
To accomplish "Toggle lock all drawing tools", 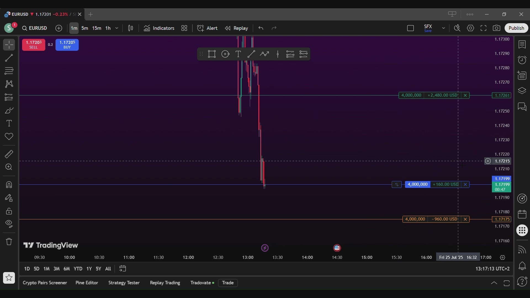I will click(9, 211).
